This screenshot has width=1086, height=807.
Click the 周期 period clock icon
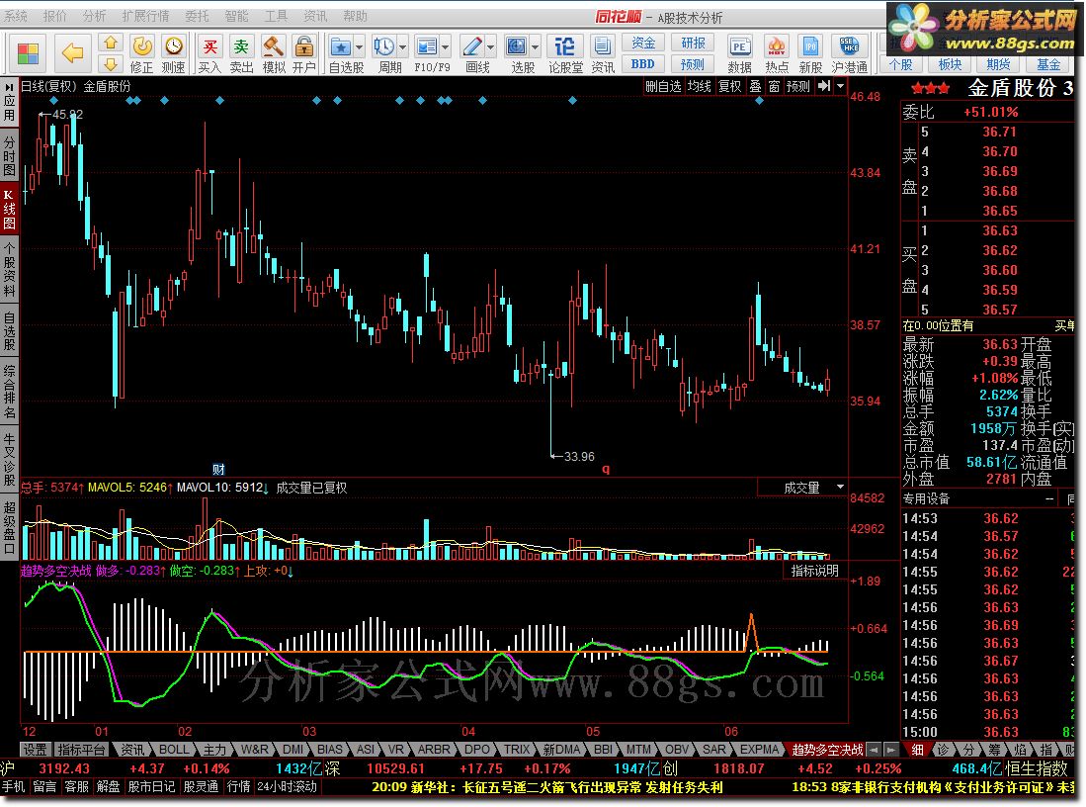tap(383, 46)
